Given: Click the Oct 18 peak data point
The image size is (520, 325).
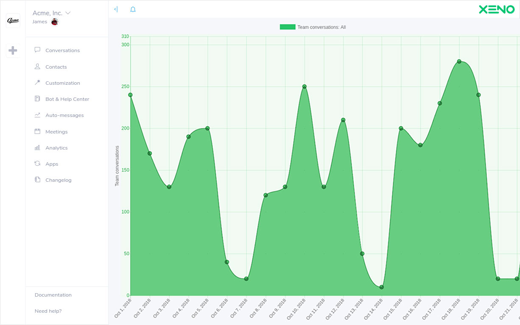Looking at the screenshot, I should (459, 61).
